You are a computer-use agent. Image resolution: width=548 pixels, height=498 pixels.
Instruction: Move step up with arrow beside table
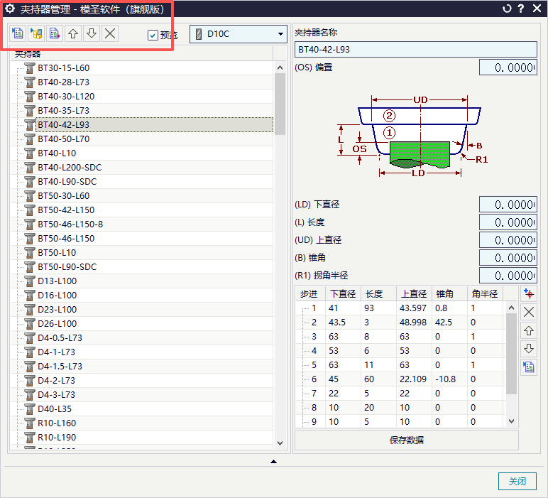(529, 330)
